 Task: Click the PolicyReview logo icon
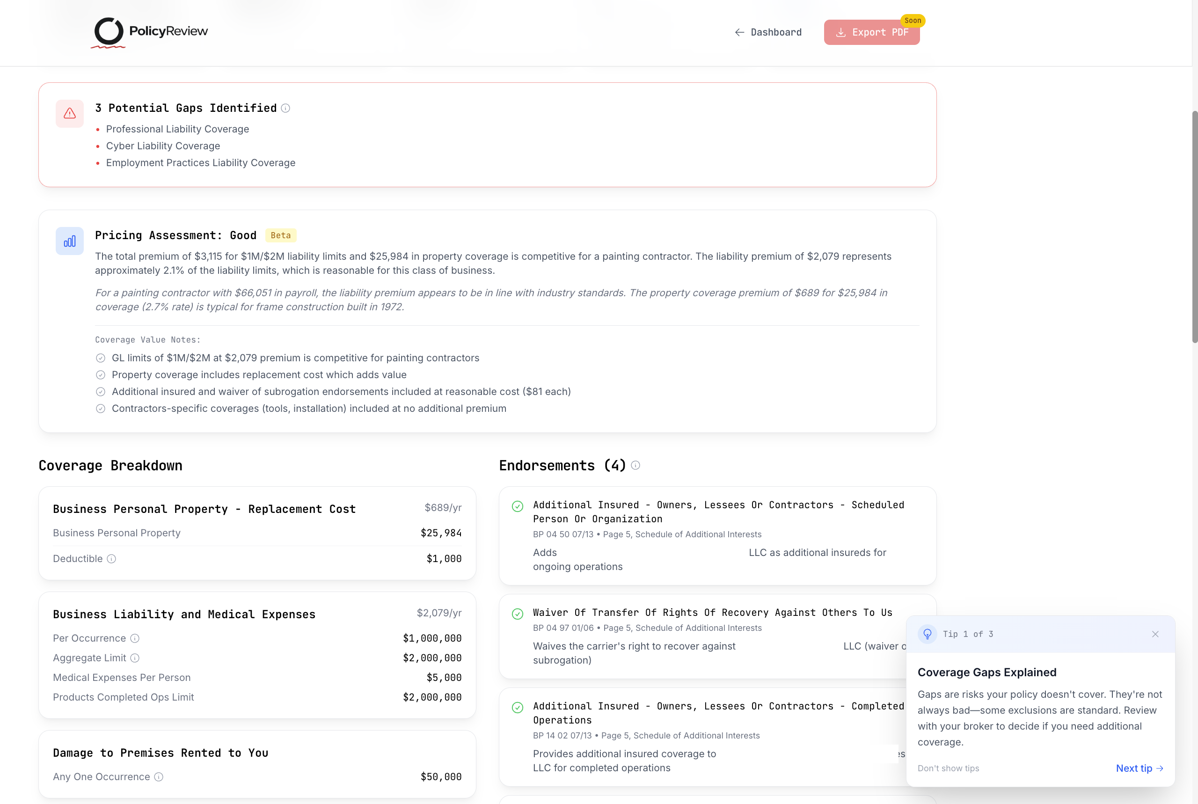tap(109, 31)
